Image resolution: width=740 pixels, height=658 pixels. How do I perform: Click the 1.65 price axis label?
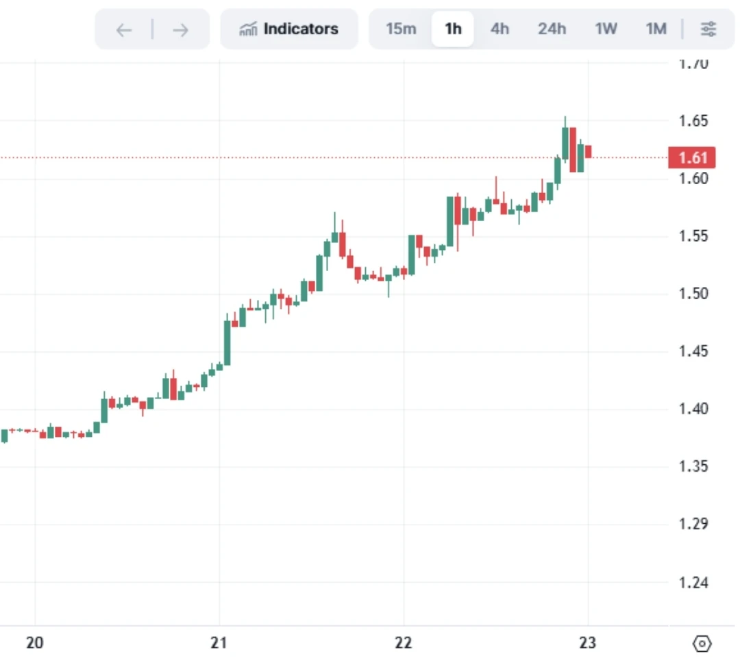693,121
